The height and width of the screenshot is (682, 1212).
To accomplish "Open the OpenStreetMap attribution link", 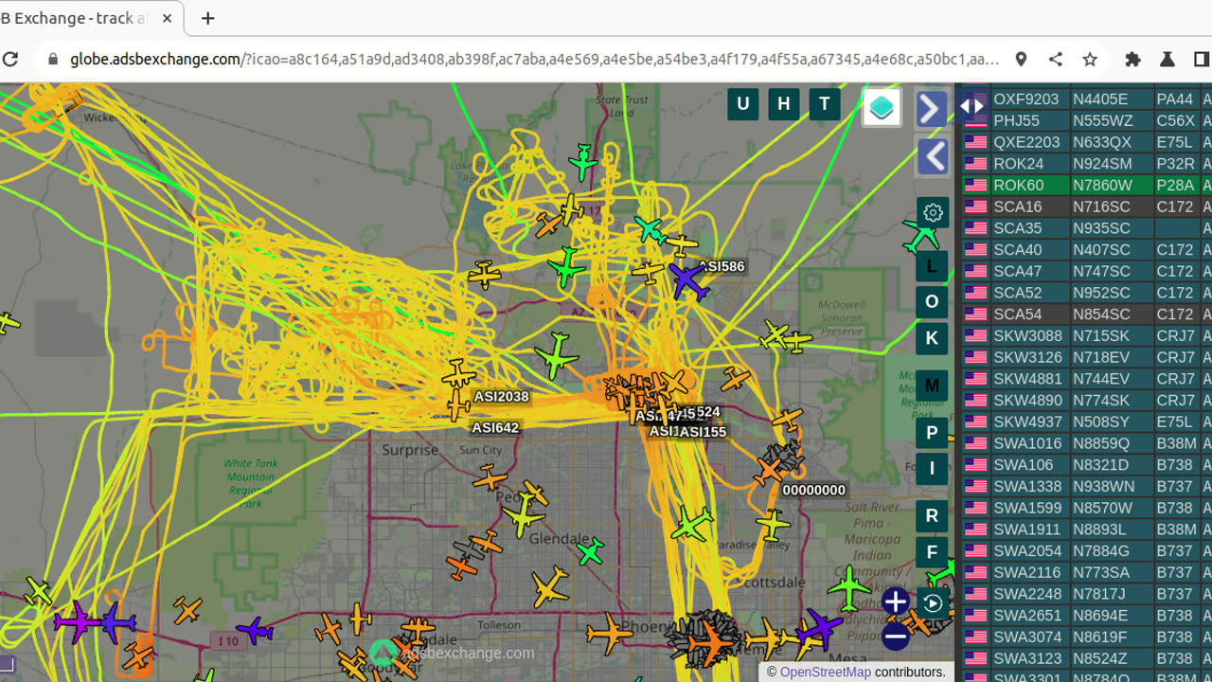I will coord(825,672).
